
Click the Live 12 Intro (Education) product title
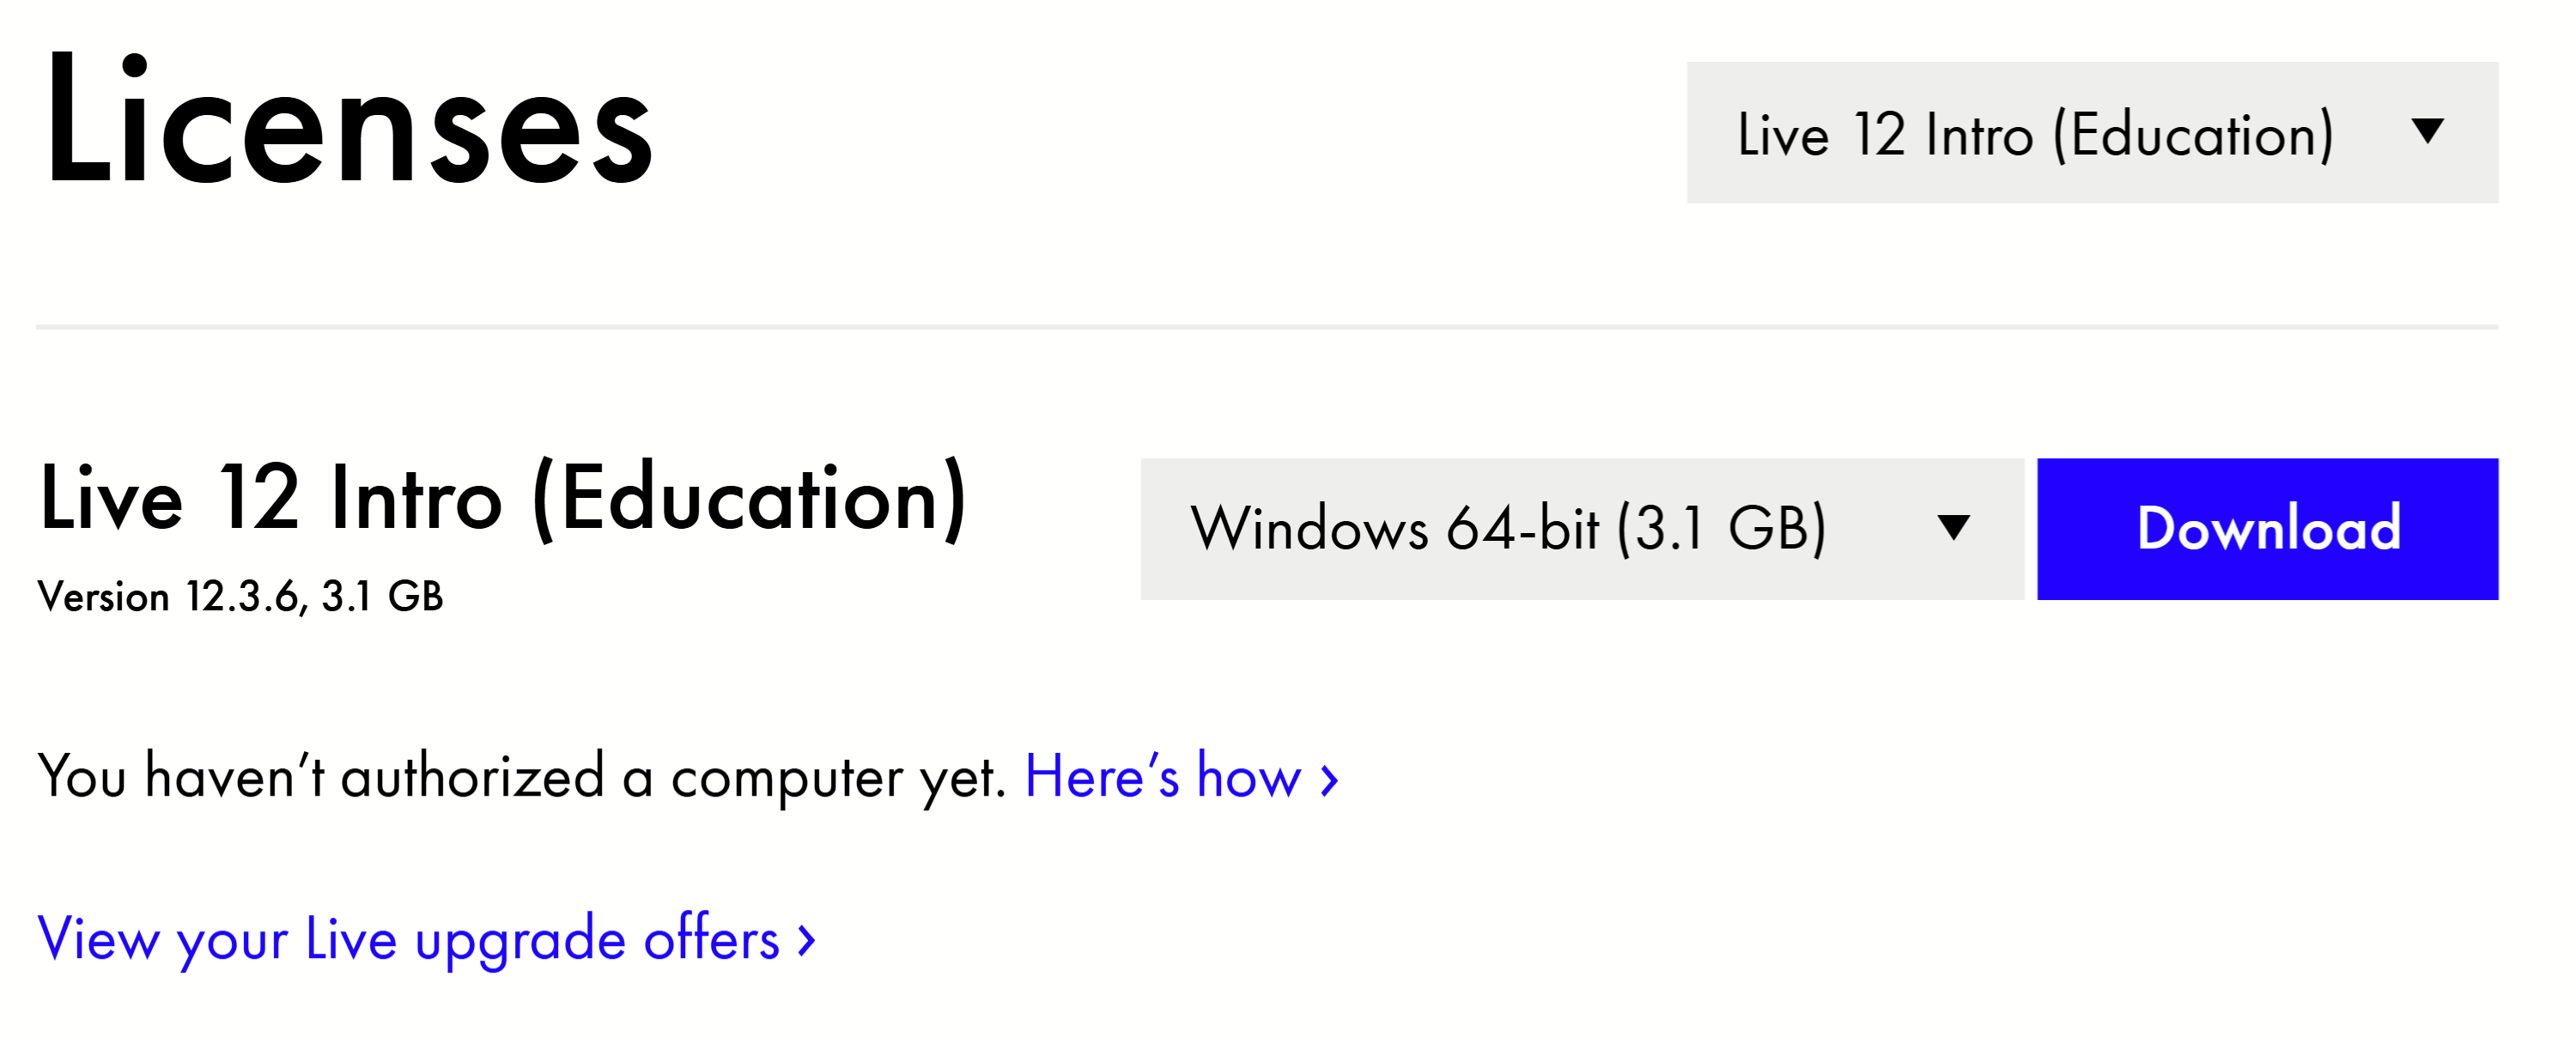click(x=503, y=499)
